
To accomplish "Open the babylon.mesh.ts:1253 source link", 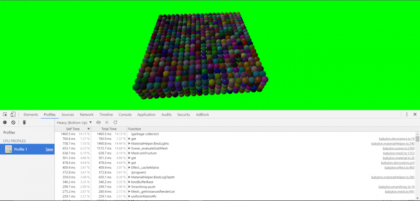I will coord(399,153).
